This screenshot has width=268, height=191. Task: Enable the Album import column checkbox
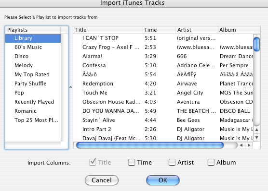pyautogui.click(x=211, y=162)
